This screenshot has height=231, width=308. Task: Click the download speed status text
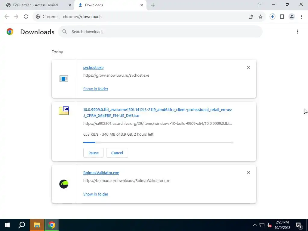[x=118, y=134]
